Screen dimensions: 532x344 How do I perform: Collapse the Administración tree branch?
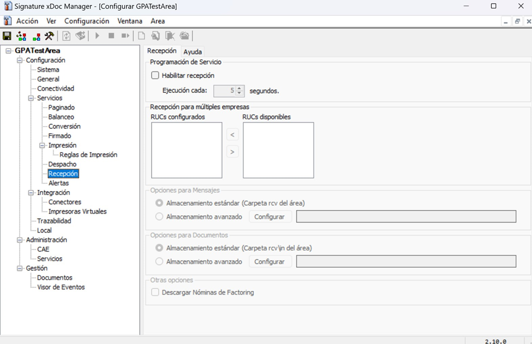click(20, 240)
